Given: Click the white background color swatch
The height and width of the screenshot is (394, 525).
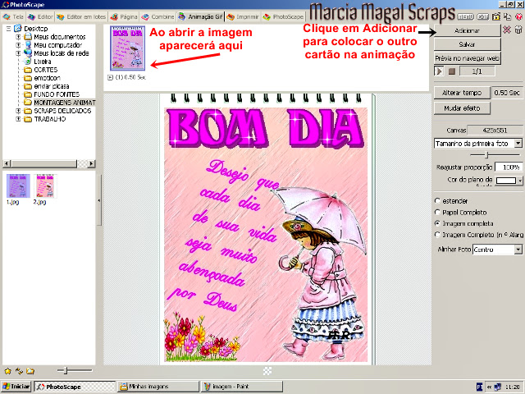Looking at the screenshot, I should click(x=506, y=181).
